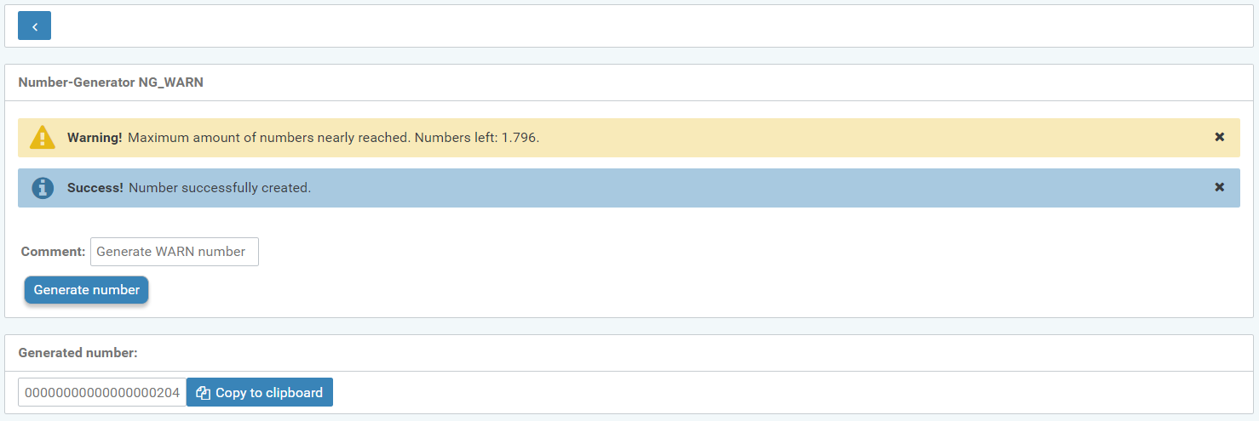
Task: Click the bold Success! label
Action: (x=95, y=188)
